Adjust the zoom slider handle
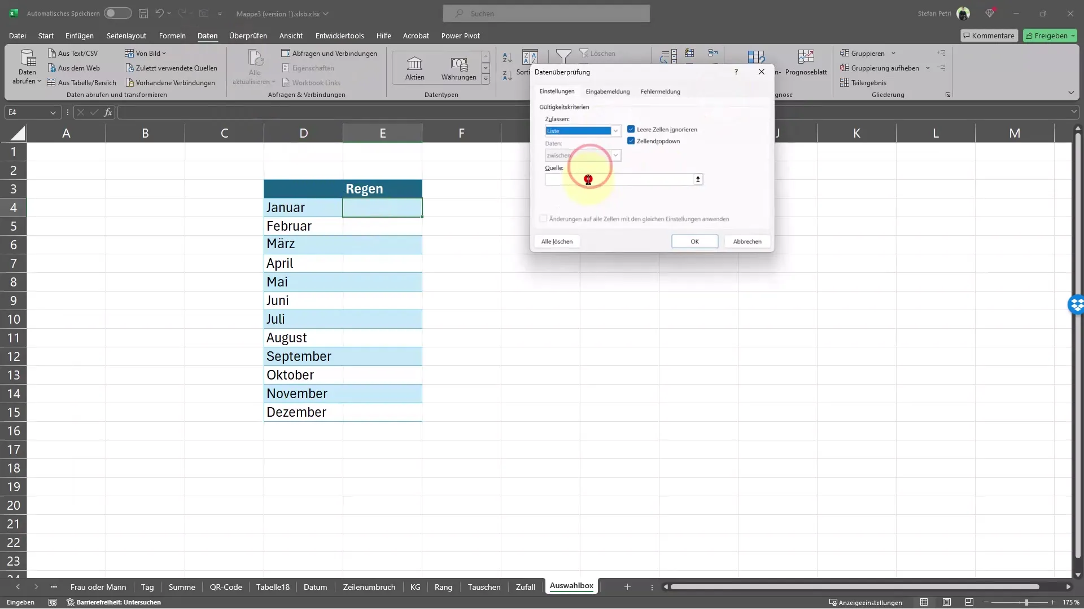This screenshot has height=609, width=1084. point(1026,602)
